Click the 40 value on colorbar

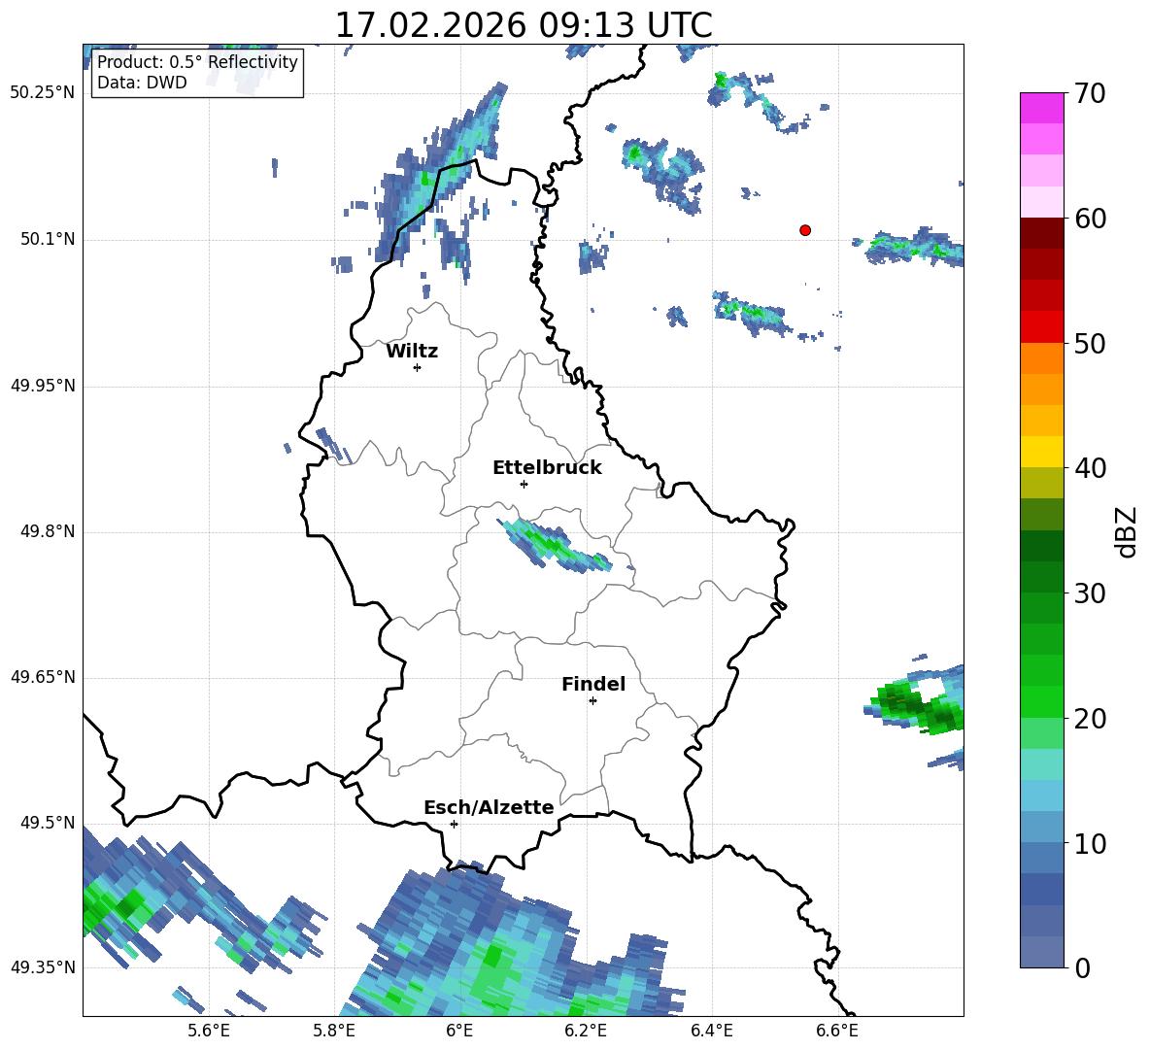[x=1090, y=468]
